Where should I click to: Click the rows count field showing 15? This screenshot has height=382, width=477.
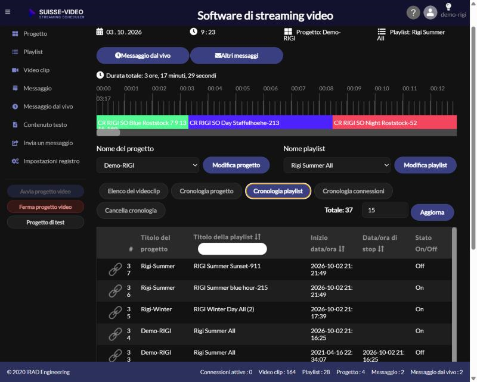385,210
